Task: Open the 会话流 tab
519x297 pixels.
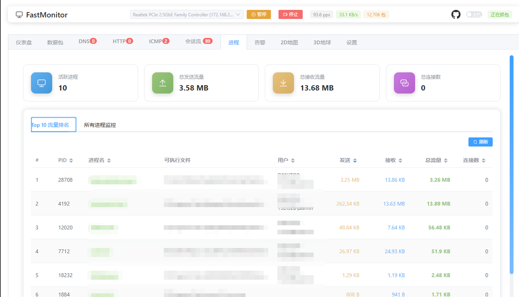Action: (x=199, y=41)
